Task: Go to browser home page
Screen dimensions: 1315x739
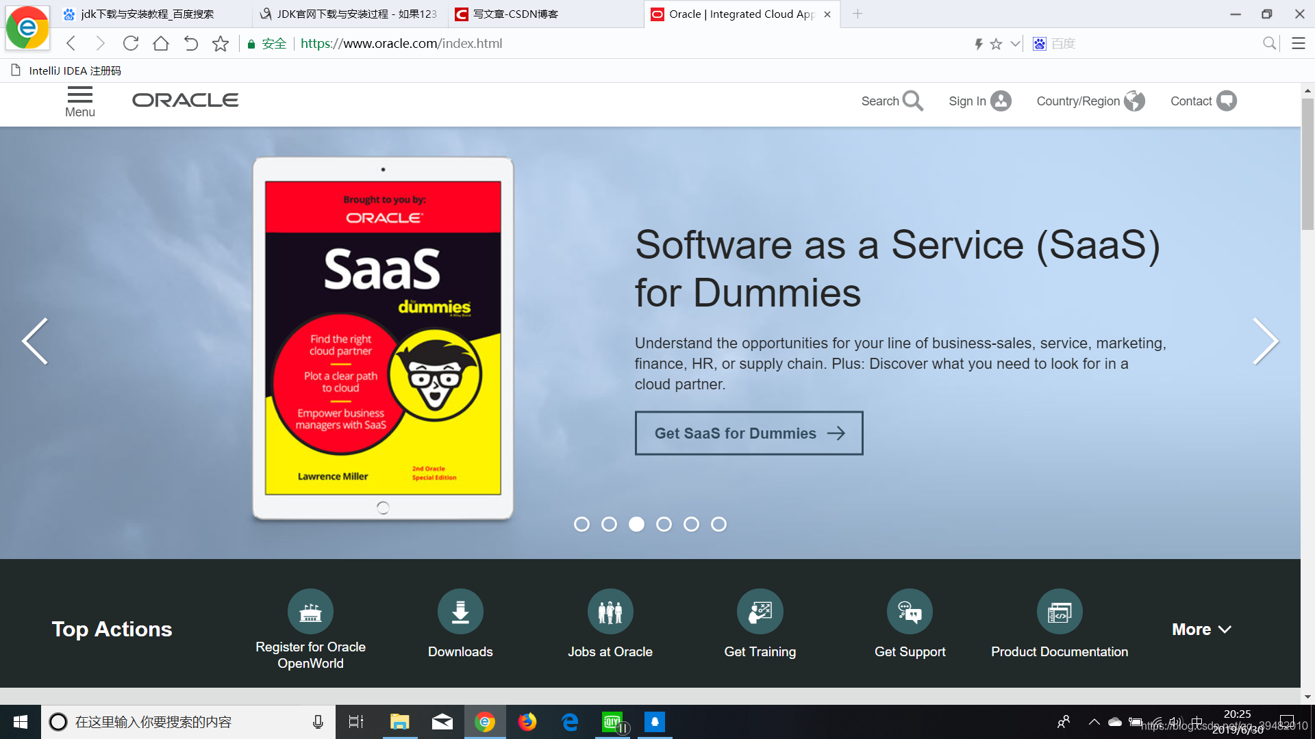Action: click(161, 44)
